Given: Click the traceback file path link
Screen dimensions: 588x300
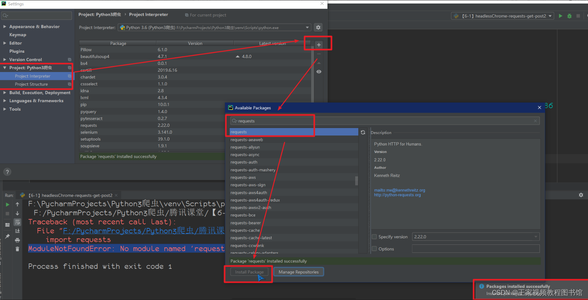Looking at the screenshot, I should tap(144, 231).
